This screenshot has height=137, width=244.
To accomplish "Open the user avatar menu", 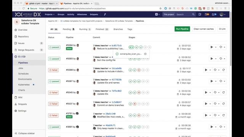I will click(x=223, y=14).
